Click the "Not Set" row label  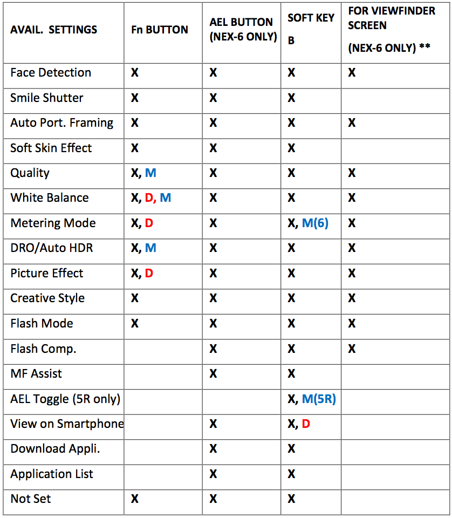click(x=31, y=499)
